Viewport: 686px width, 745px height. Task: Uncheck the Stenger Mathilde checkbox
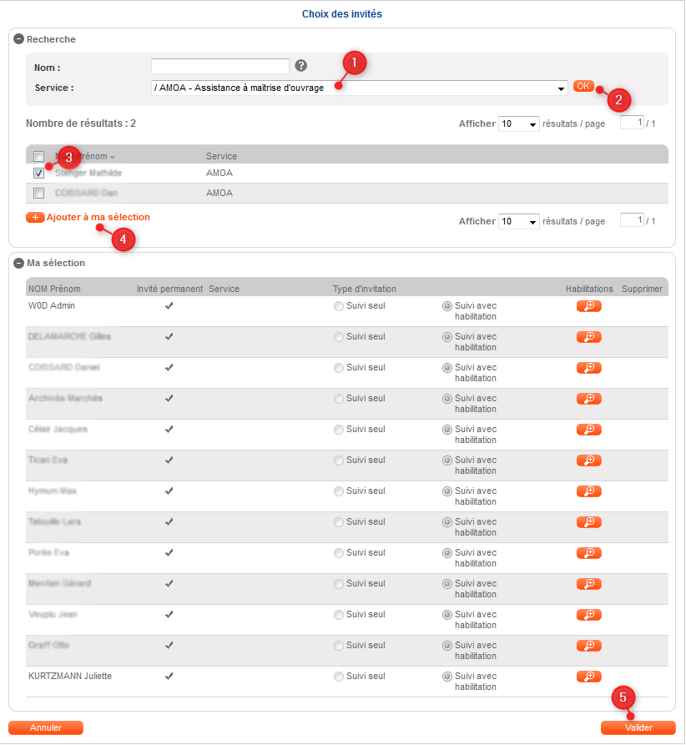(x=39, y=174)
